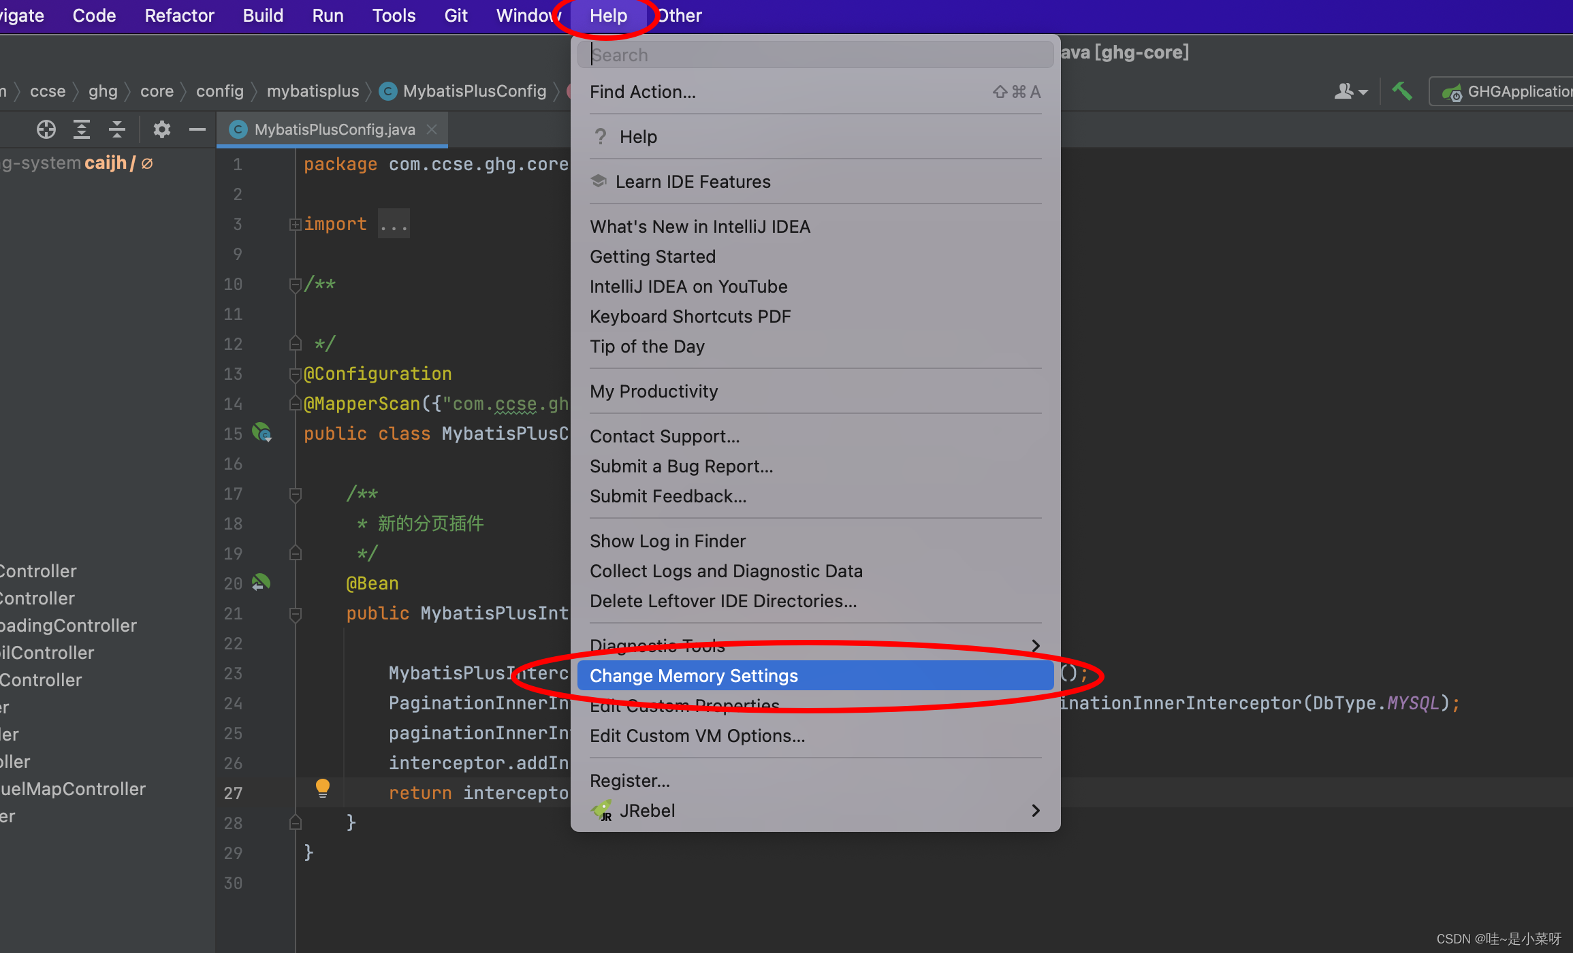Collapse the comment fold at line 17
1573x953 pixels.
pyautogui.click(x=295, y=494)
